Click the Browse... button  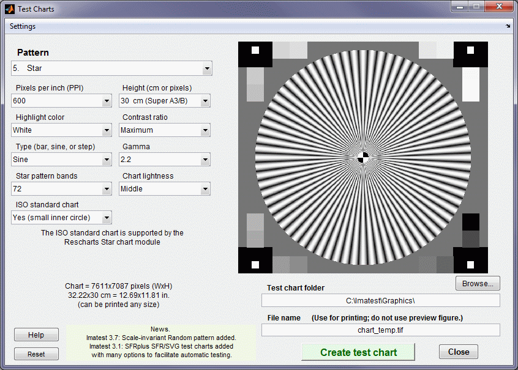[x=478, y=284]
